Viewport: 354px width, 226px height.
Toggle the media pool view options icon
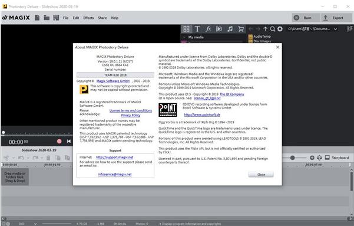tap(350, 29)
